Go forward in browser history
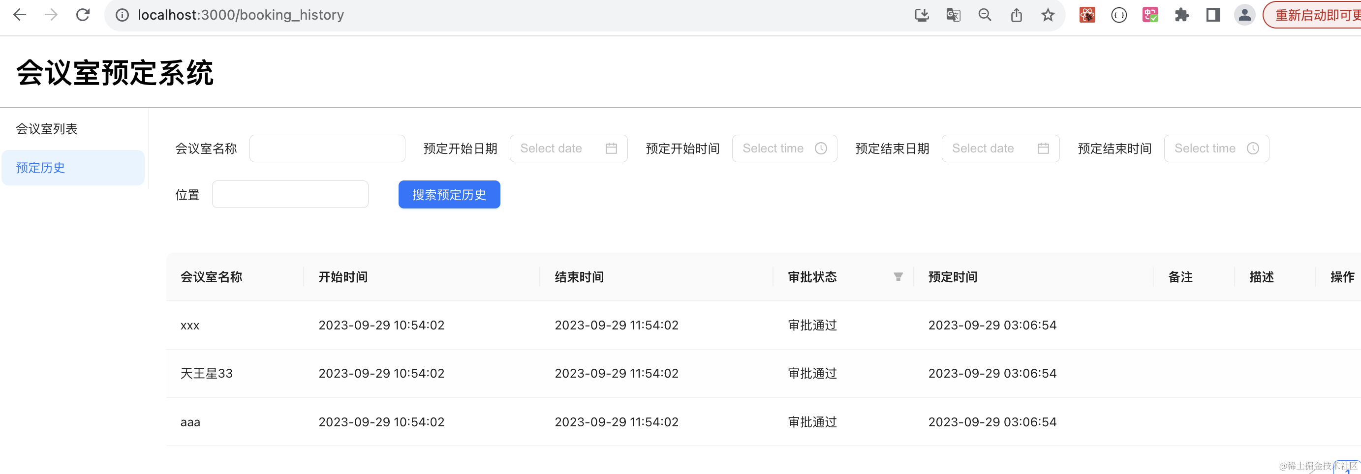Screen dimensions: 1361x474 (x=51, y=15)
